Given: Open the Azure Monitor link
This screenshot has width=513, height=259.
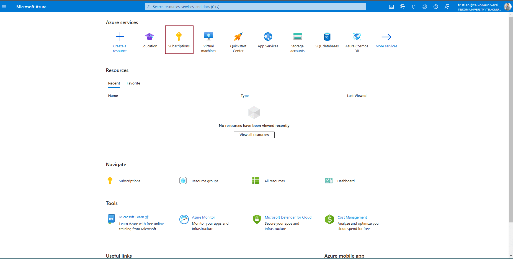Looking at the screenshot, I should point(203,217).
